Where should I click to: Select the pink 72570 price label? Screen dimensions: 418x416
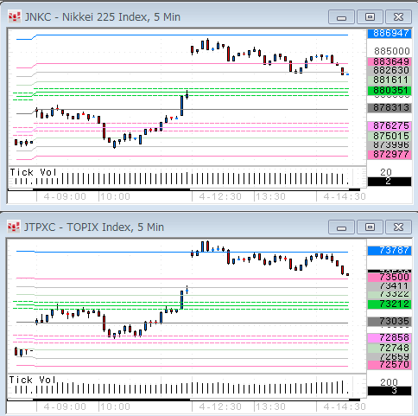pos(389,365)
